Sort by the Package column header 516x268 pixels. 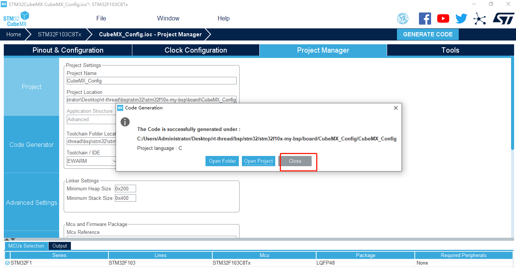(365, 255)
